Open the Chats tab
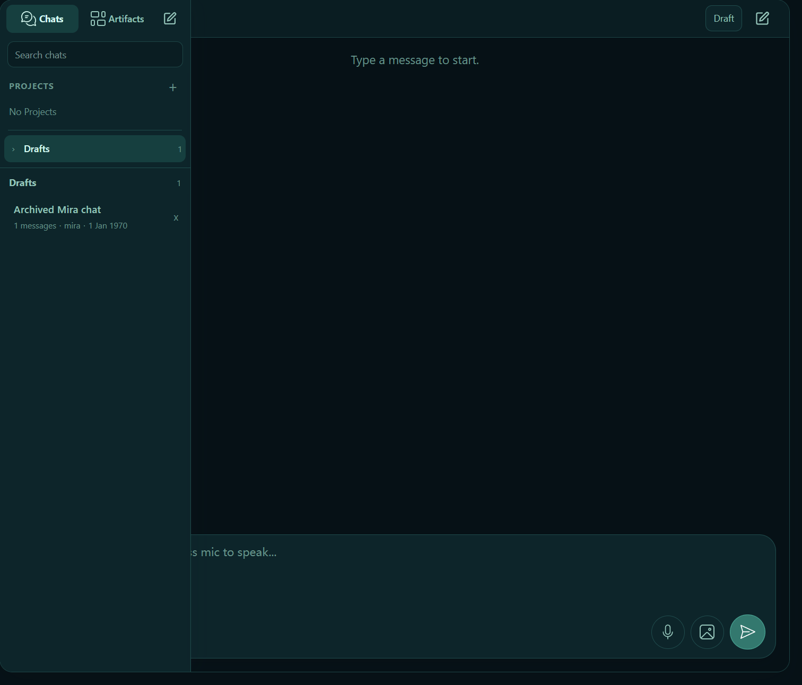 click(42, 19)
